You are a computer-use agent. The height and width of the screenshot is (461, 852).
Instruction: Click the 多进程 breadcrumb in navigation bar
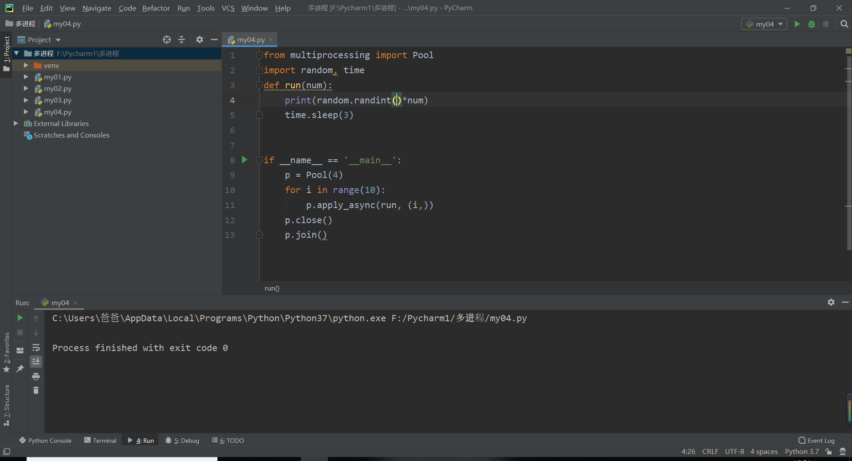pos(21,24)
